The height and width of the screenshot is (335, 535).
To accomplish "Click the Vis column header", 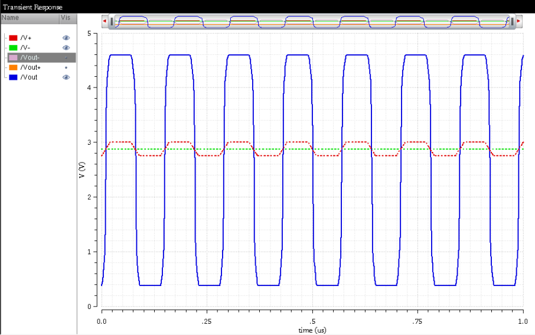I will coord(68,18).
